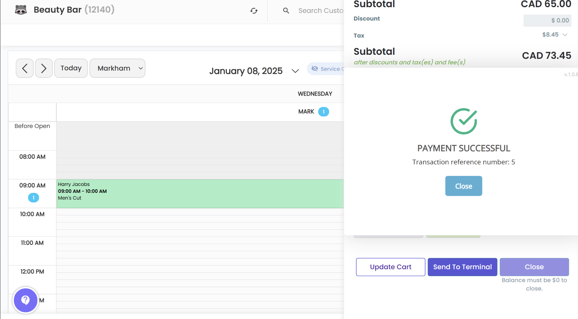Open the help question mark bubble
Image resolution: width=578 pixels, height=319 pixels.
[25, 300]
